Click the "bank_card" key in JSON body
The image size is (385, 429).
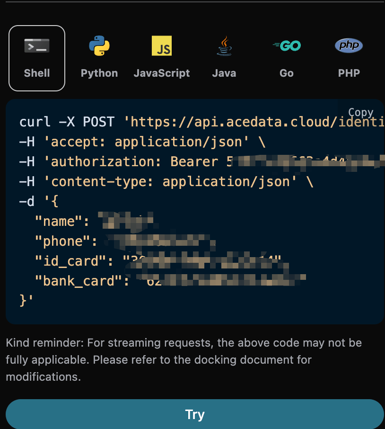75,281
